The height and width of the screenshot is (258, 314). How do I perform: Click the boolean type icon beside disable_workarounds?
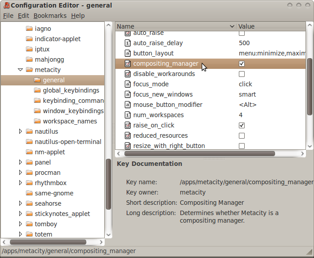[x=127, y=74]
